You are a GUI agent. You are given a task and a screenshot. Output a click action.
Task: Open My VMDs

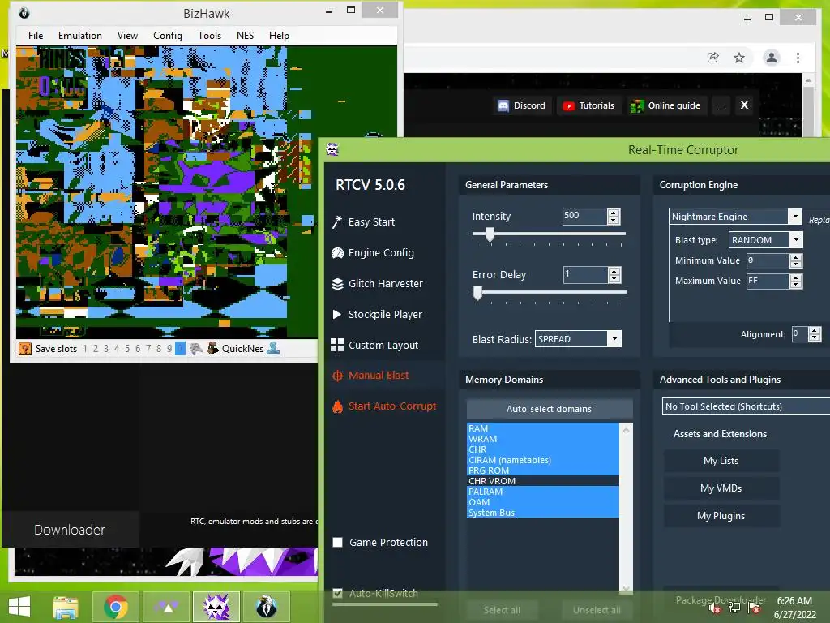pos(721,488)
